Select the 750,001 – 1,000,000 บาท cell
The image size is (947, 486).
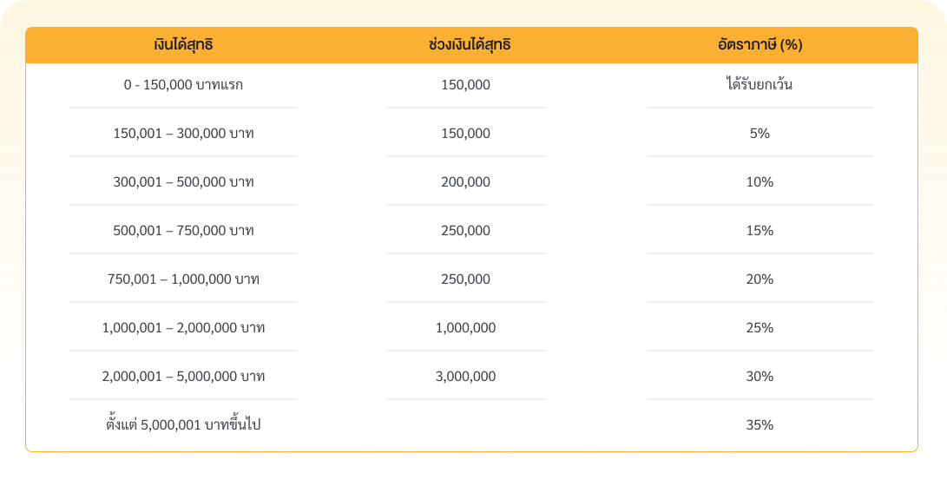pyautogui.click(x=183, y=279)
